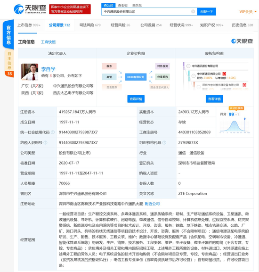Click the credit code 91440300279398873X7 in 统一社会信用代码 row
The width and height of the screenshot is (259, 272).
(78, 132)
